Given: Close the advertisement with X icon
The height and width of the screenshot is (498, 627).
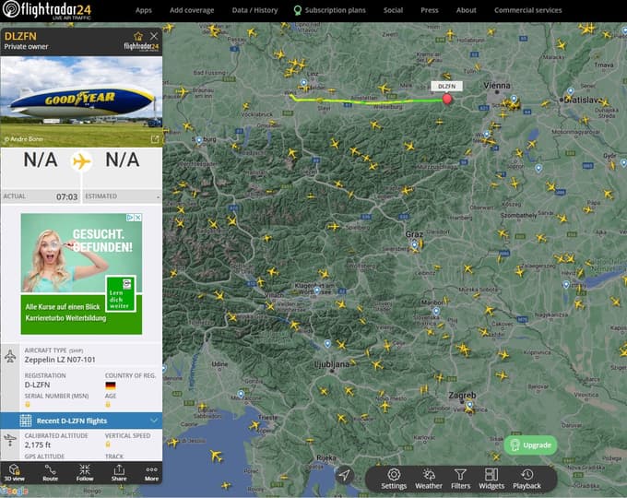Looking at the screenshot, I should pyautogui.click(x=138, y=218).
